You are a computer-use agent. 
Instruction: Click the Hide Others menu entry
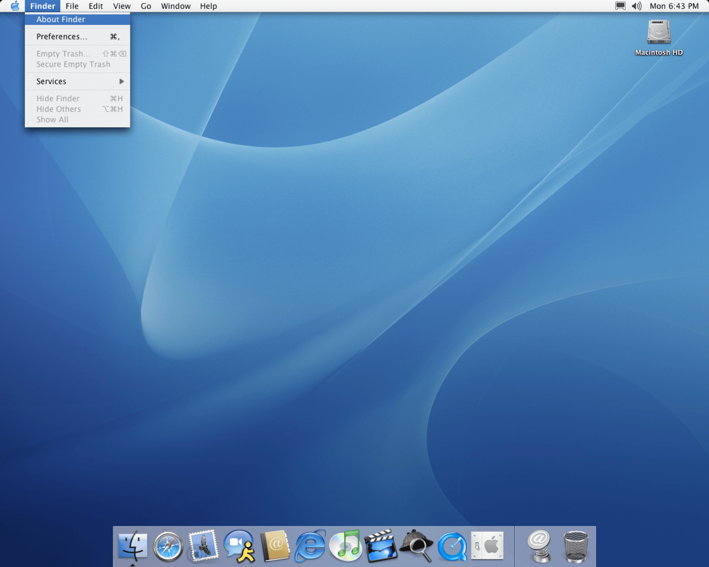(78, 109)
